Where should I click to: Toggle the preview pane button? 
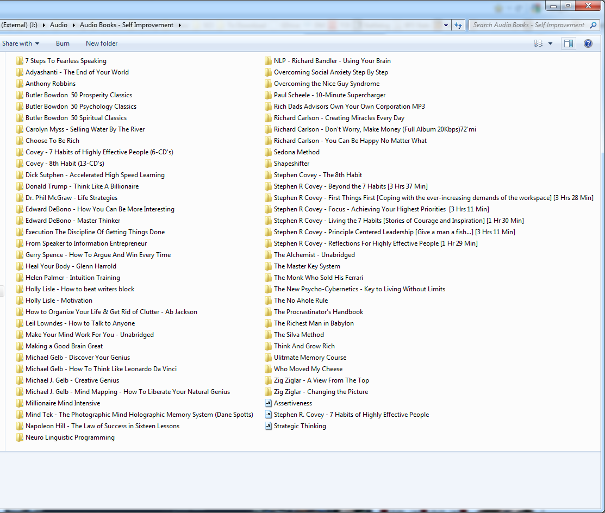tap(569, 43)
